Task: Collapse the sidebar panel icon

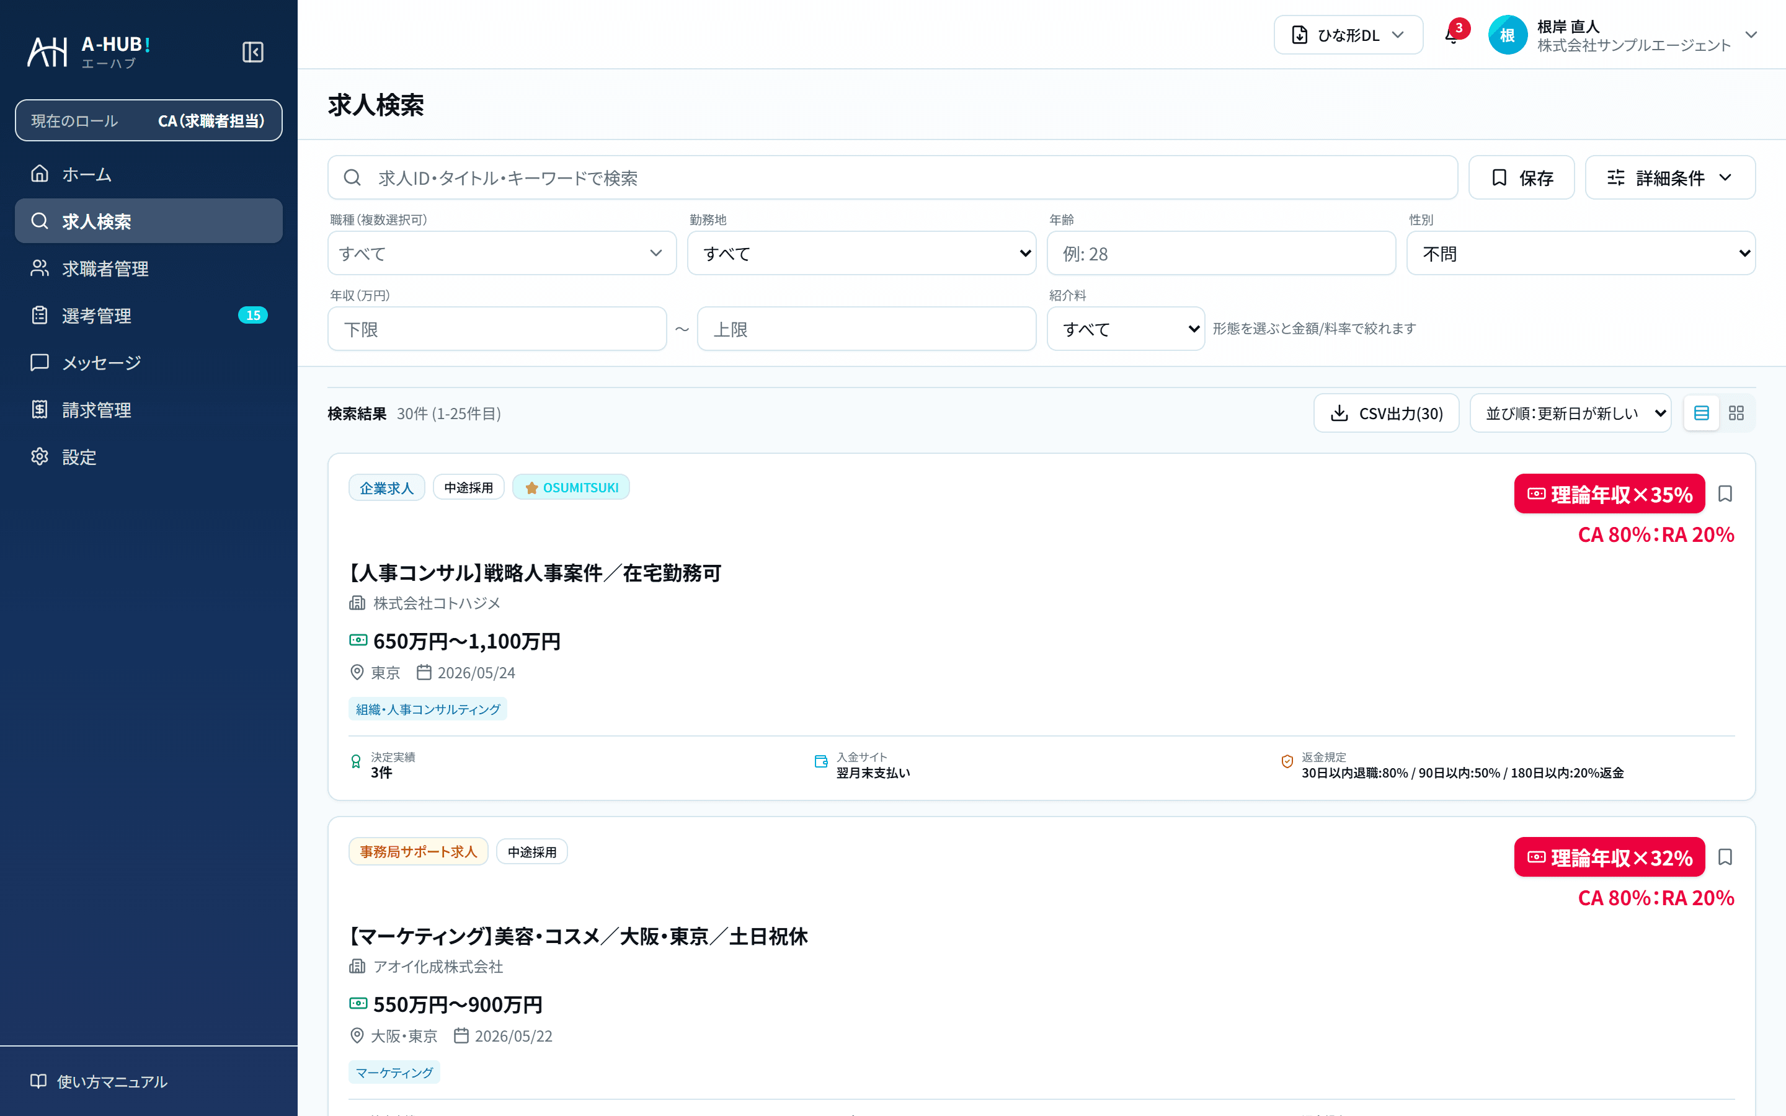Action: tap(252, 53)
